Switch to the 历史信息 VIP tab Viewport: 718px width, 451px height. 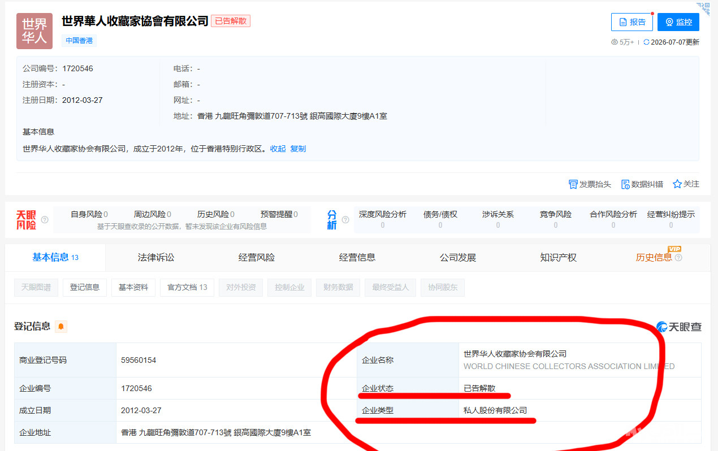tap(654, 257)
